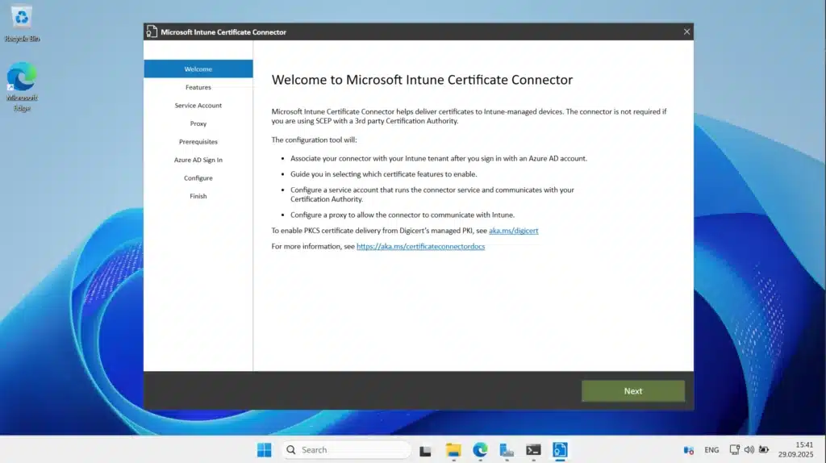Click the green Next button
826x463 pixels.
click(x=632, y=391)
